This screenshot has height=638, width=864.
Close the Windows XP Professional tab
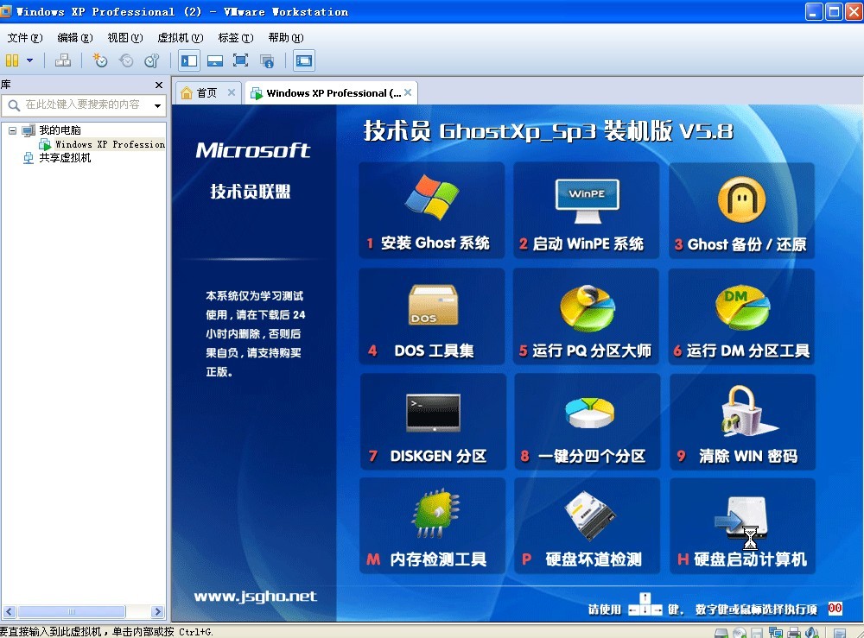pyautogui.click(x=408, y=92)
